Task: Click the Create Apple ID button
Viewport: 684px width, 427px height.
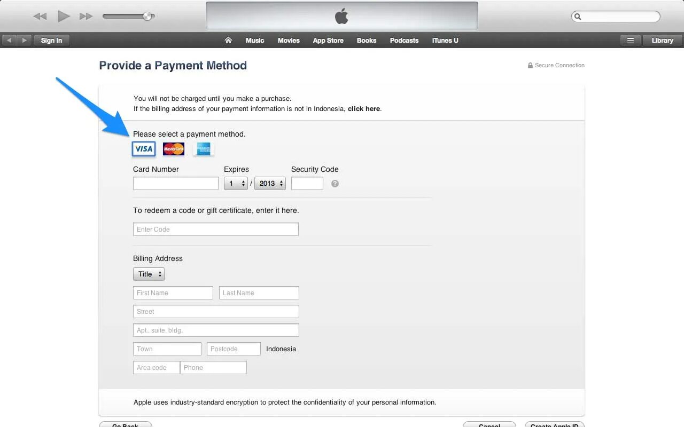Action: click(555, 425)
